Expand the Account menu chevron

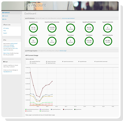21,16
